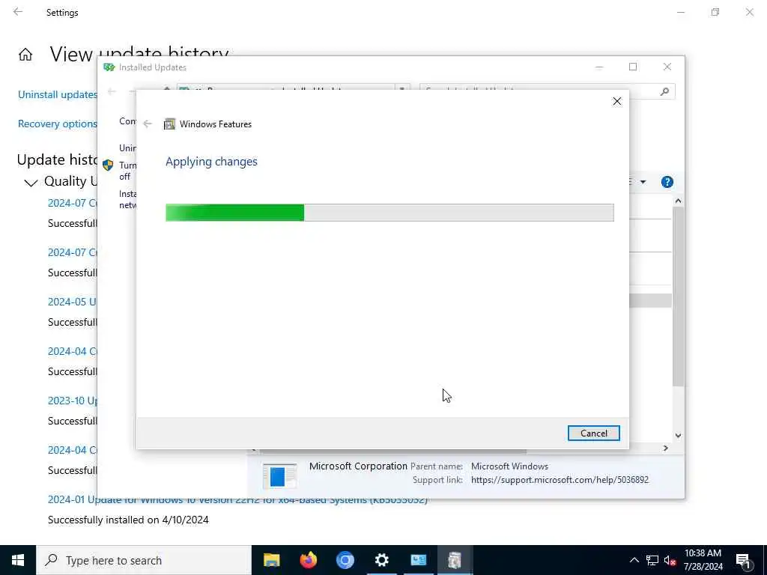Open the clock showing 10:38 AM
The height and width of the screenshot is (575, 767).
(703, 560)
